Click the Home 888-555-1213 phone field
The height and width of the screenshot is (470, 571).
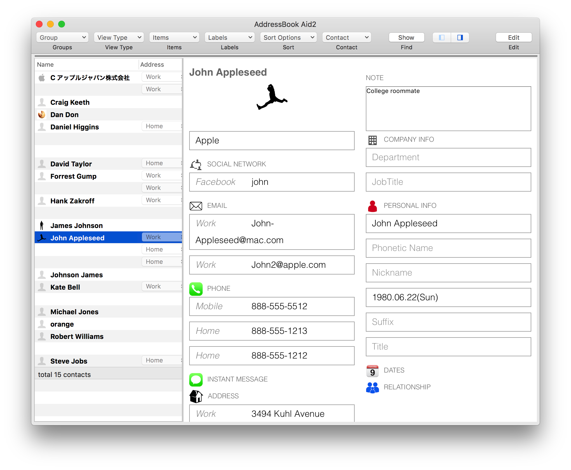tap(272, 331)
